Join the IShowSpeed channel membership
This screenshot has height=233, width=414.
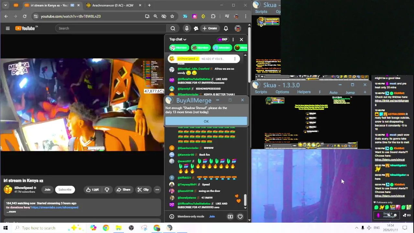pos(47,190)
